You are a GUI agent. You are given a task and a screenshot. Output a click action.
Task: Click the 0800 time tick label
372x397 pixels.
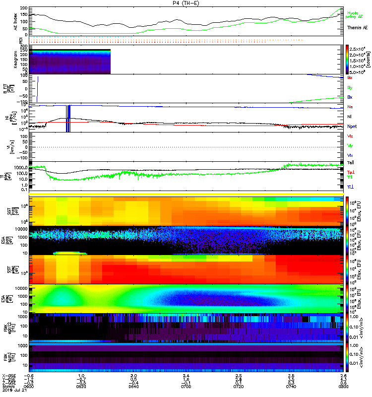(x=343, y=387)
